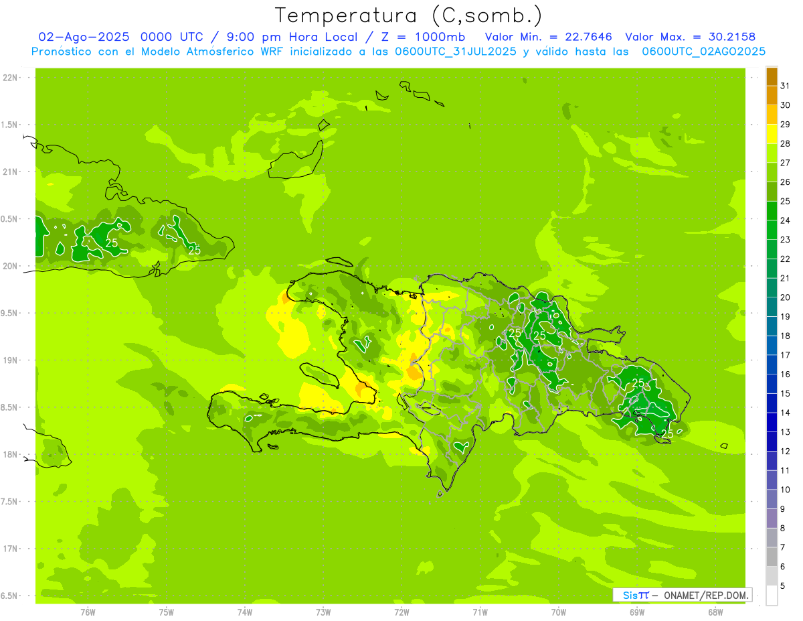This screenshot has width=803, height=621.
Task: Click the '76W' longitude label
Action: click(88, 612)
